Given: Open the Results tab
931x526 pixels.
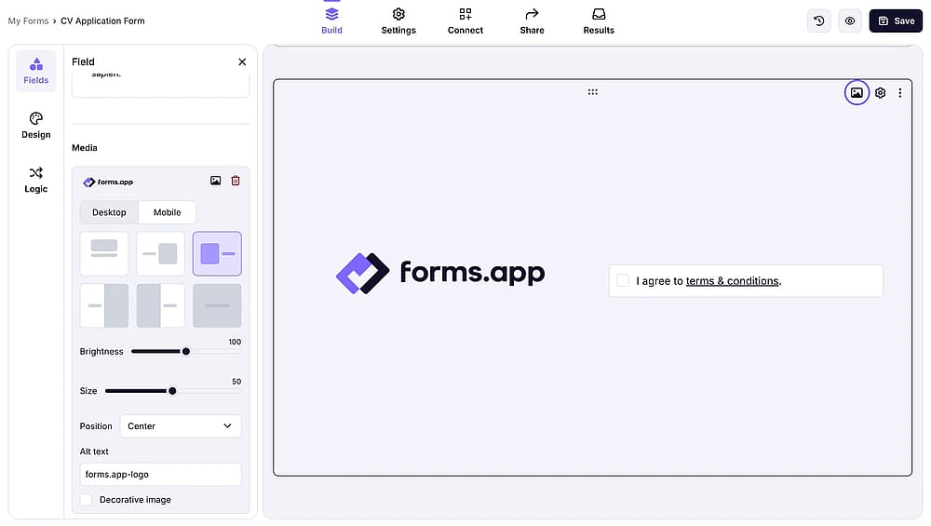Looking at the screenshot, I should pyautogui.click(x=599, y=20).
